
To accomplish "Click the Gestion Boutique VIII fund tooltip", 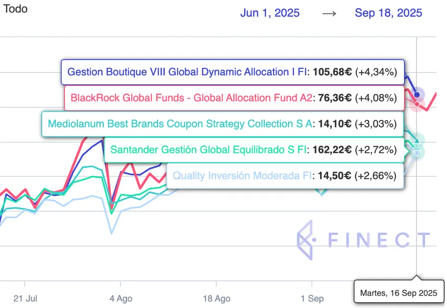I will (x=232, y=72).
